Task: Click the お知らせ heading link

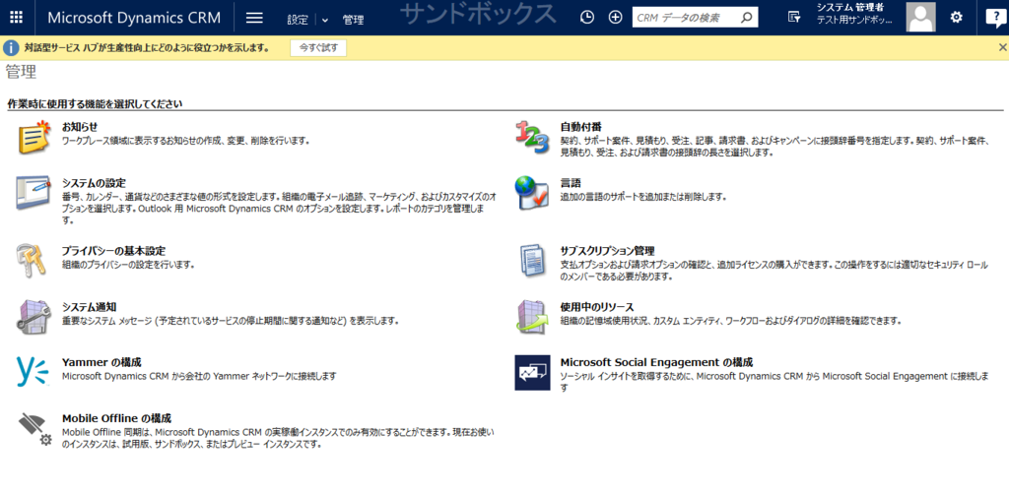Action: pyautogui.click(x=80, y=127)
